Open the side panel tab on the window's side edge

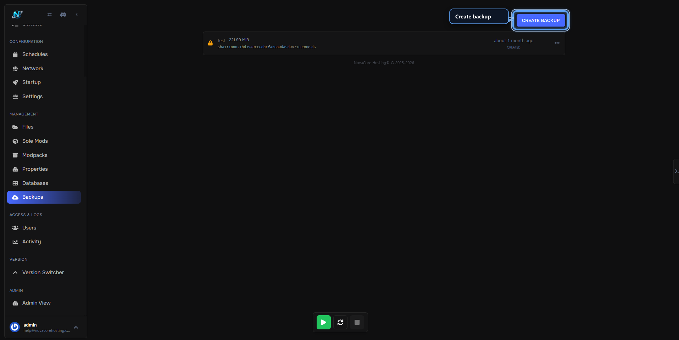click(676, 171)
